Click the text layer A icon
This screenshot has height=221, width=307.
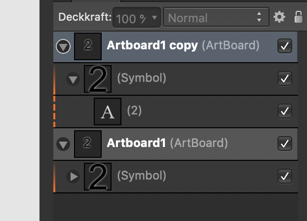pyautogui.click(x=108, y=111)
